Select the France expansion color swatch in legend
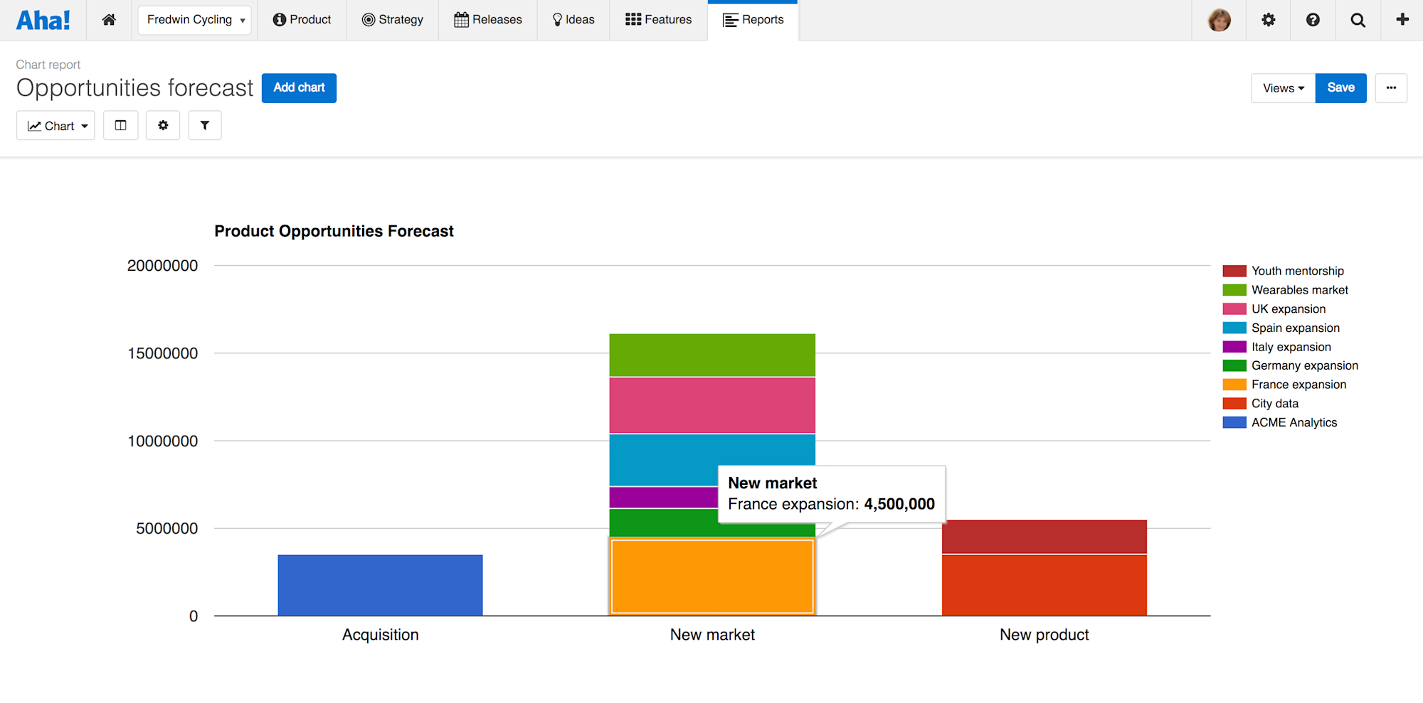 tap(1234, 385)
